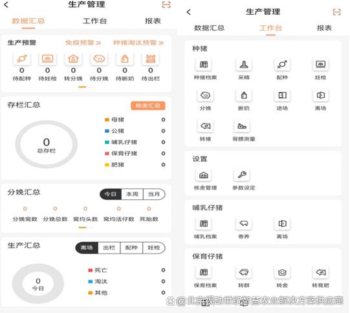This screenshot has height=313, width=350.
Task: Open the 待妊检 alert icon
Action: tap(47, 59)
